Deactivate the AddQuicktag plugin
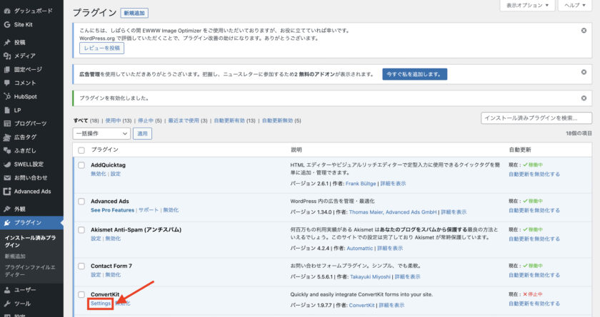The image size is (600, 317). point(99,174)
